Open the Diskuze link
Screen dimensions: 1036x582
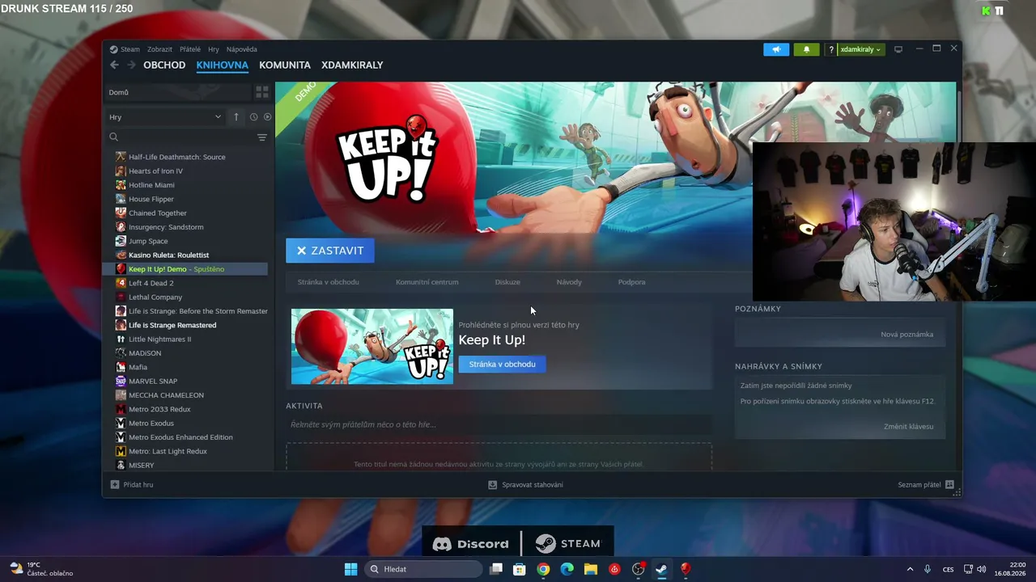point(507,282)
